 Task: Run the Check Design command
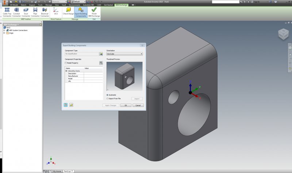click(68, 12)
